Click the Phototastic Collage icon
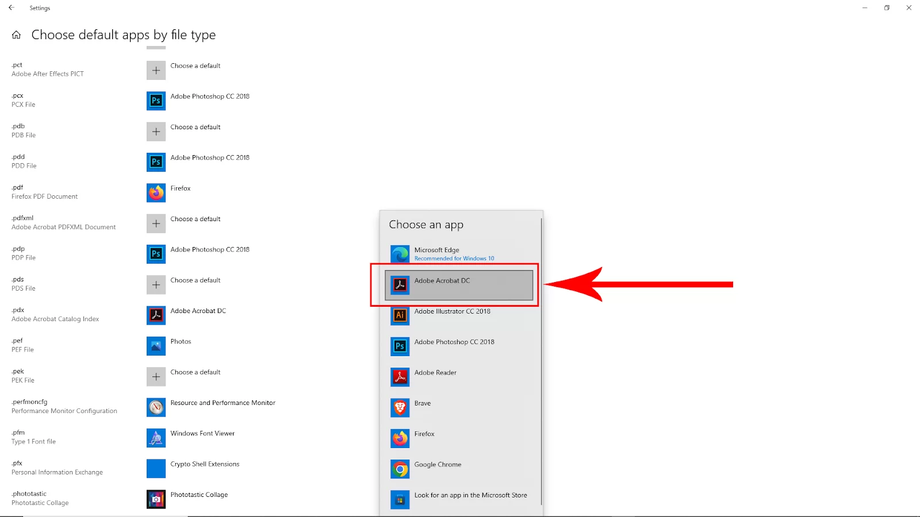This screenshot has width=920, height=517. [x=156, y=499]
